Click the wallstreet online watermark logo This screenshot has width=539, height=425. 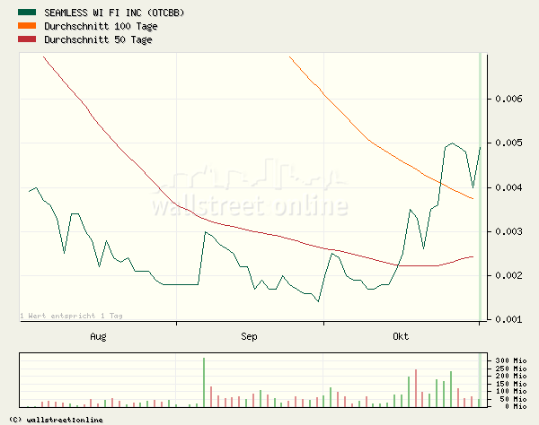click(x=249, y=193)
